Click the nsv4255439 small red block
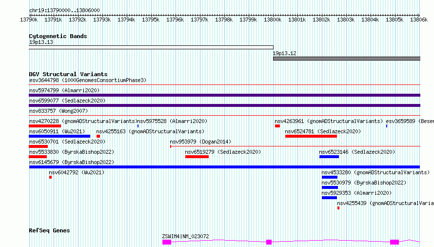434x247 pixels. (x=338, y=208)
